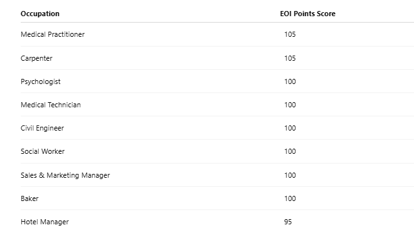Click the Sales & Marketing Manager cell
This screenshot has width=414, height=234.
[65, 175]
